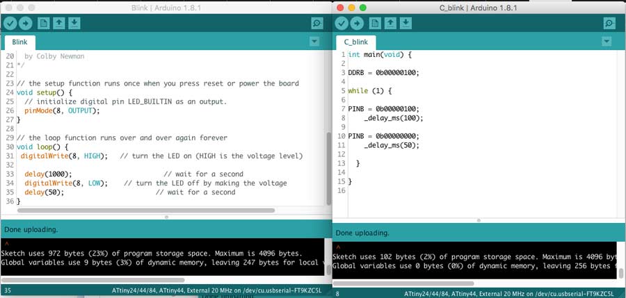
Task: Select the C_blink sketch tab
Action: point(355,42)
